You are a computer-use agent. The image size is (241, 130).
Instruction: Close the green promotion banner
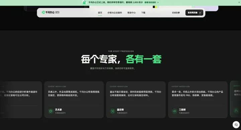coord(239,2)
